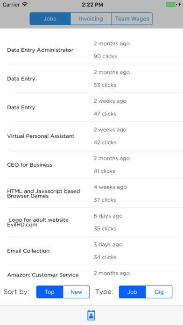Set type filter to Gig

[x=159, y=292]
